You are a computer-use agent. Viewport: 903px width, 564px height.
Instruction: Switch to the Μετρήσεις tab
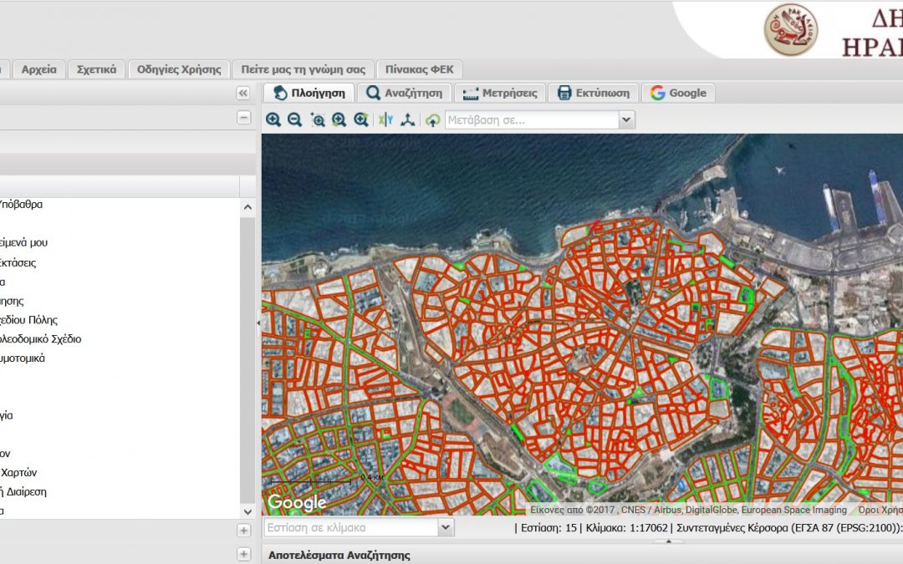click(500, 93)
